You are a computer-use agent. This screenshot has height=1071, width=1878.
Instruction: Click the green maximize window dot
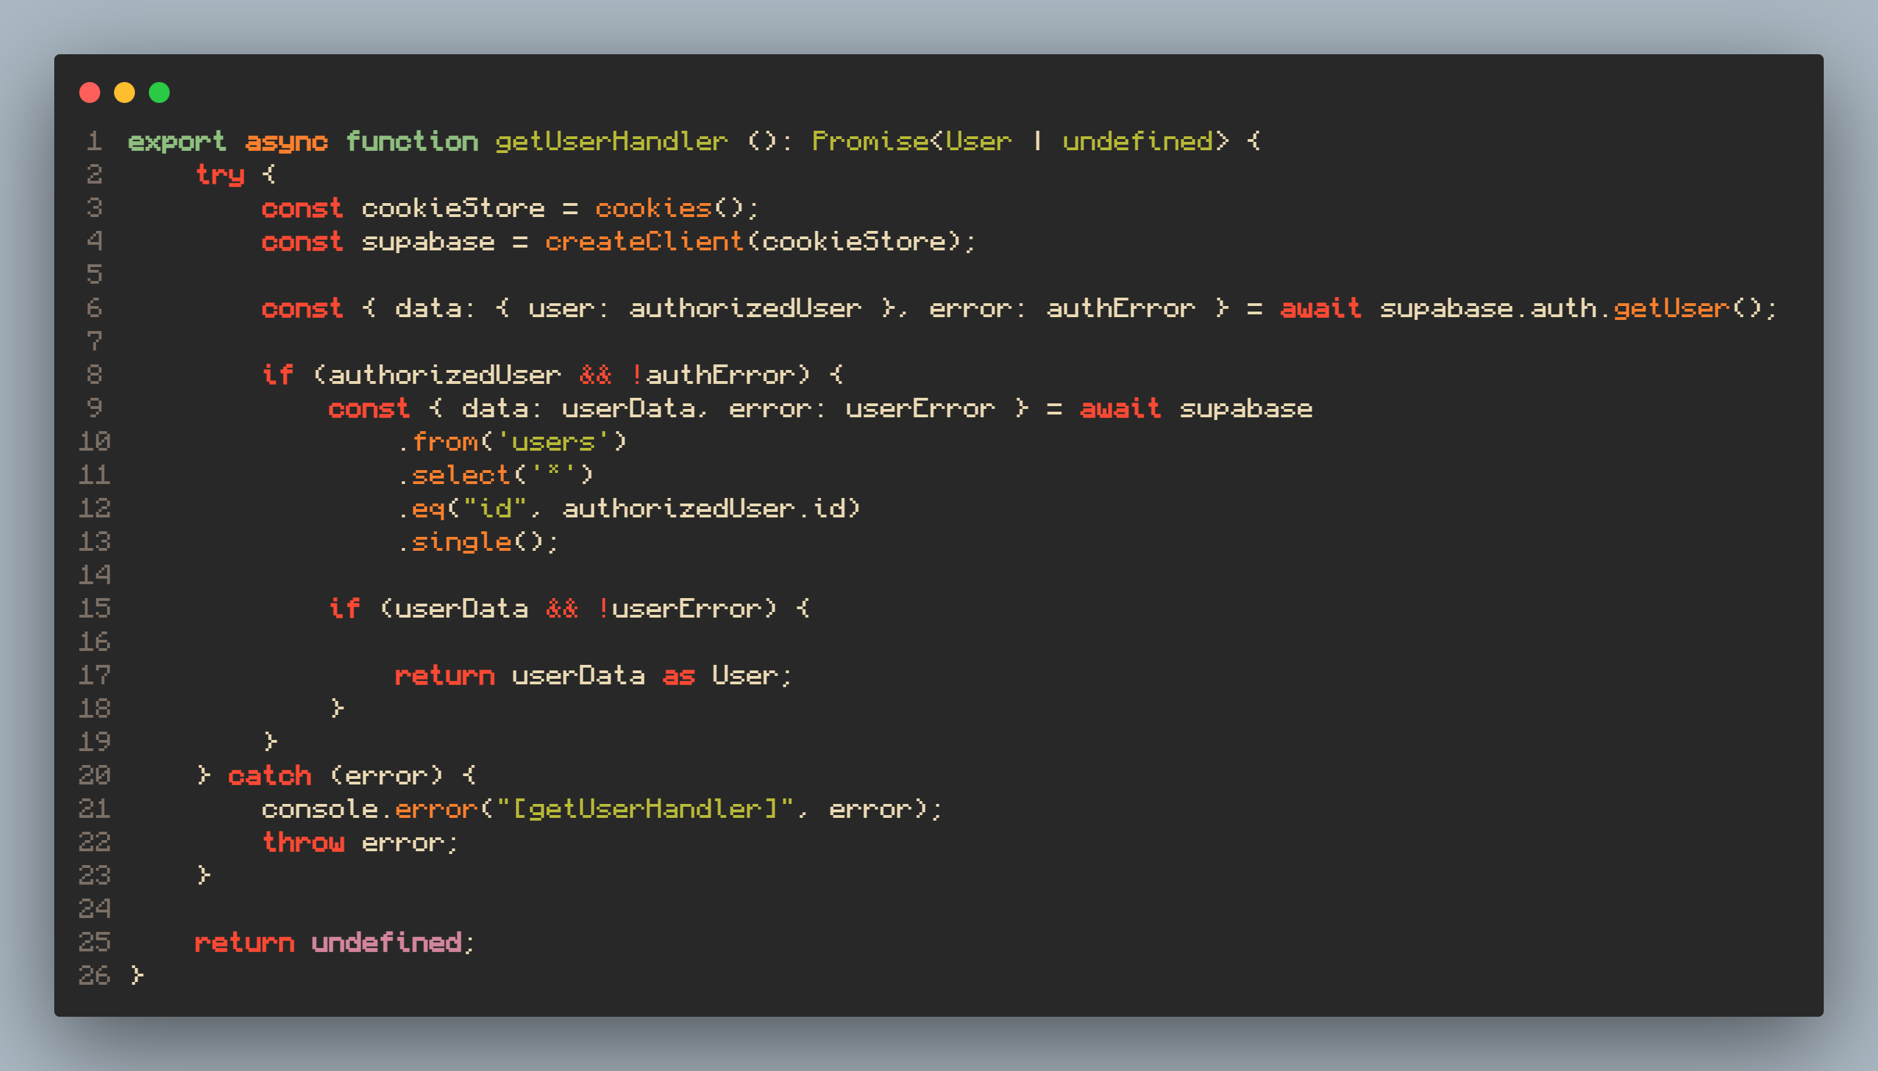pos(159,92)
